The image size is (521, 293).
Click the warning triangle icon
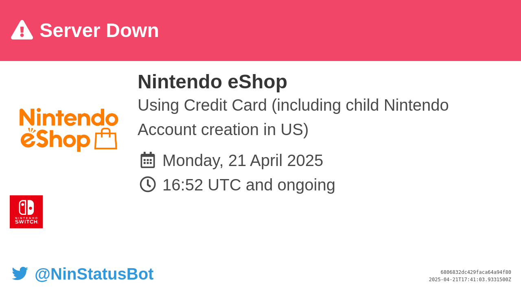22,30
